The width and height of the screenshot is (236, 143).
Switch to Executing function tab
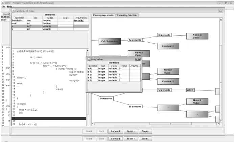[127, 15]
